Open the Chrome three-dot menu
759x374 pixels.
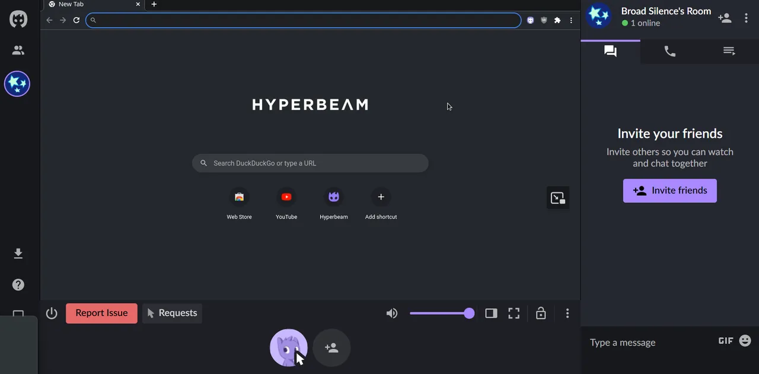point(571,20)
